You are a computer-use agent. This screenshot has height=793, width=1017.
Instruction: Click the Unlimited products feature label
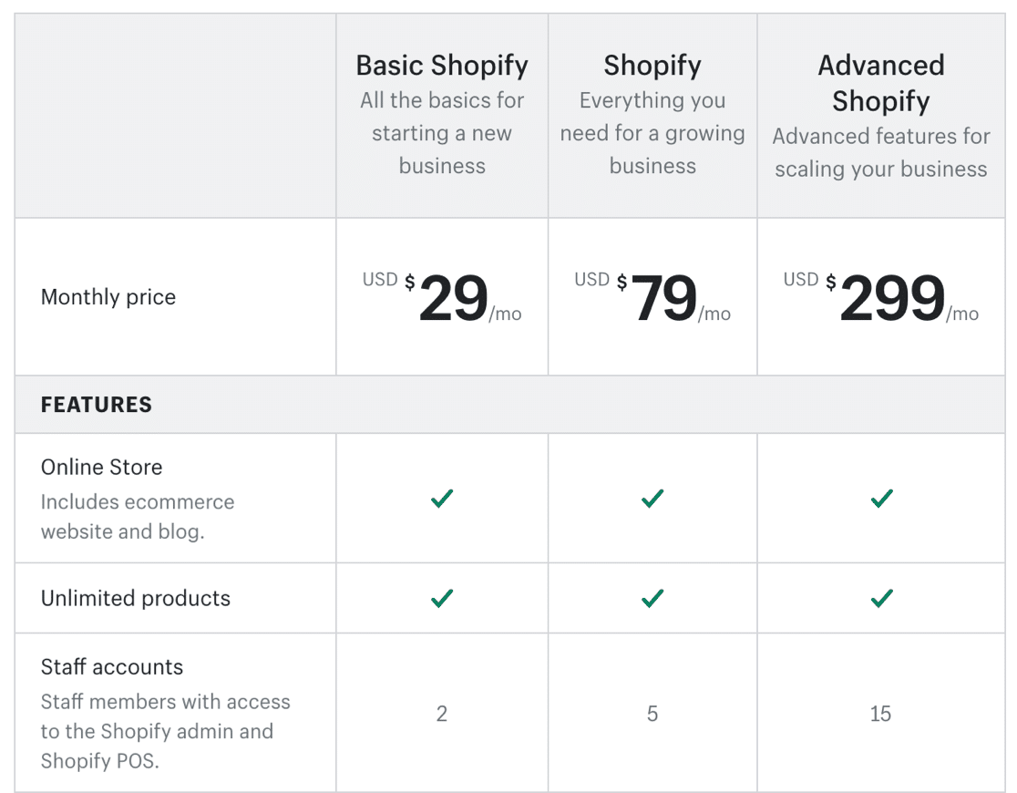point(136,599)
